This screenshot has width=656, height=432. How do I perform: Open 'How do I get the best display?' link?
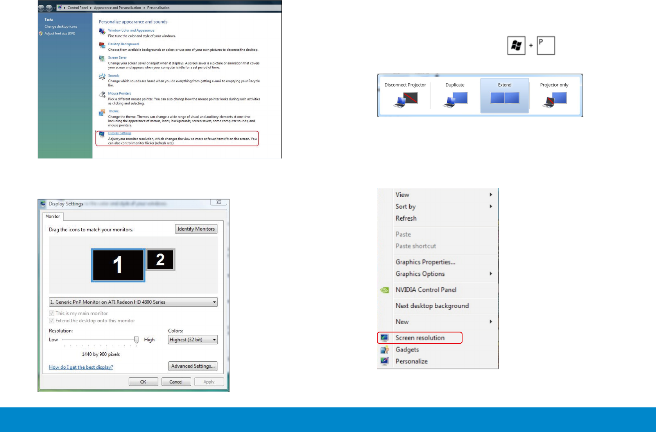click(x=81, y=367)
